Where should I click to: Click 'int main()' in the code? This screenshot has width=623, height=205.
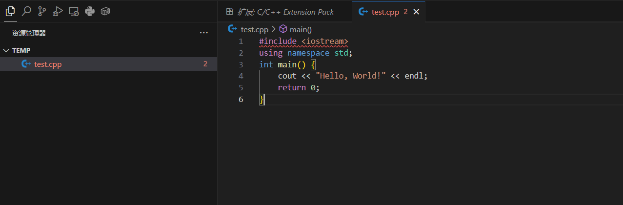pyautogui.click(x=282, y=64)
